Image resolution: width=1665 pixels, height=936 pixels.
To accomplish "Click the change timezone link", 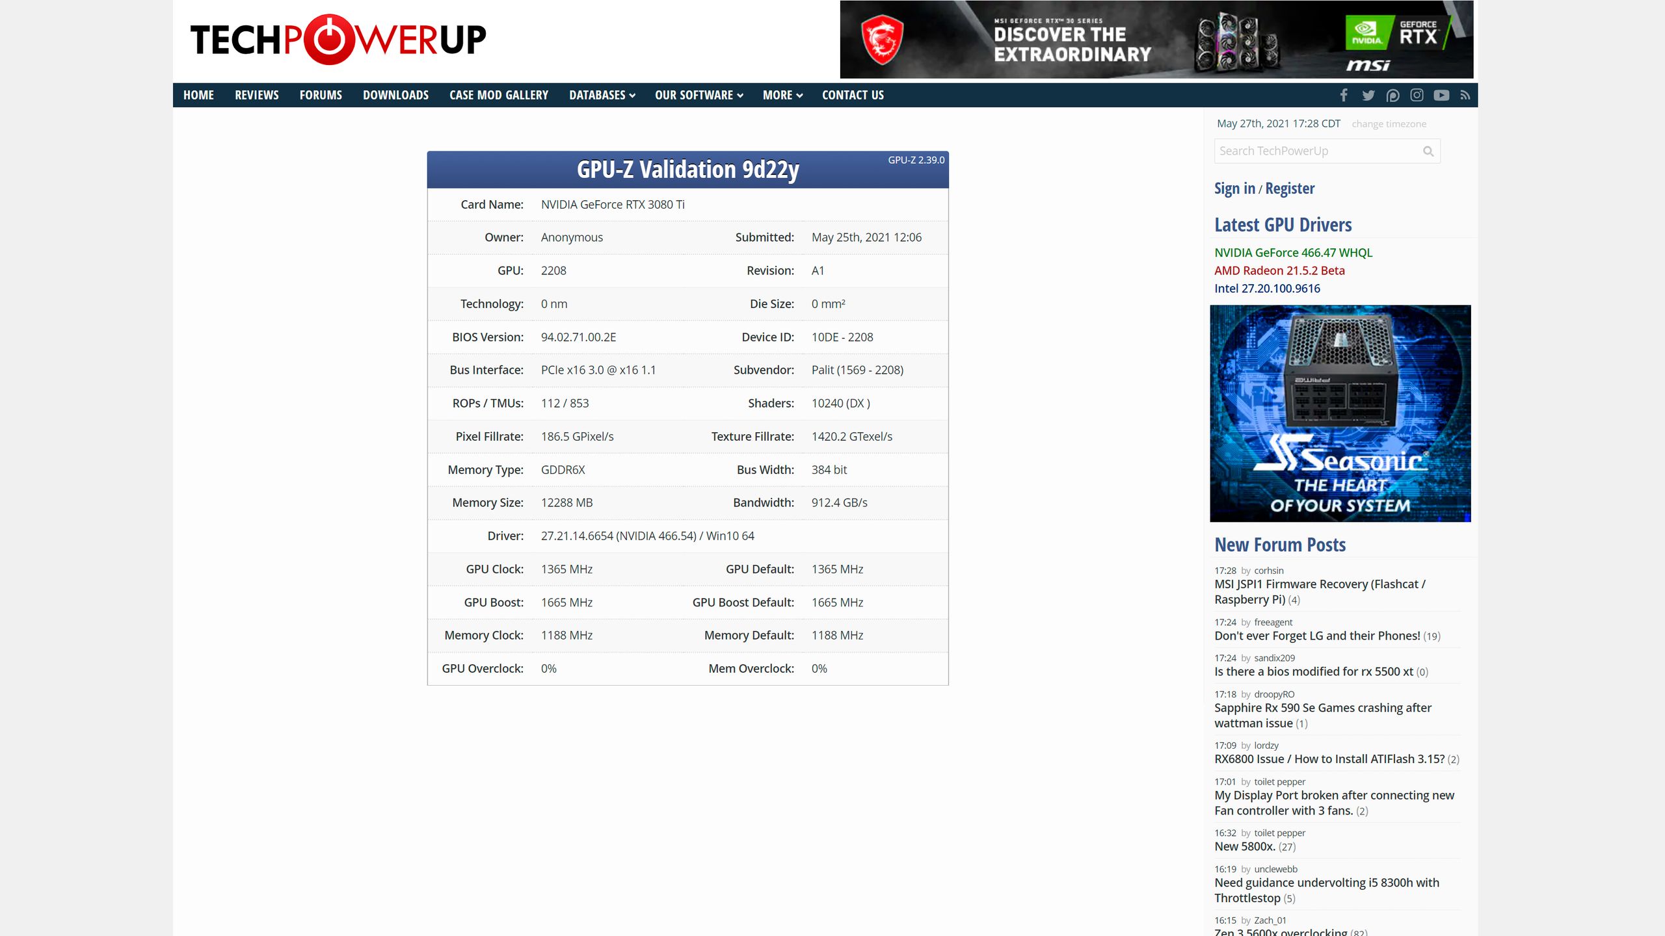I will tap(1389, 124).
